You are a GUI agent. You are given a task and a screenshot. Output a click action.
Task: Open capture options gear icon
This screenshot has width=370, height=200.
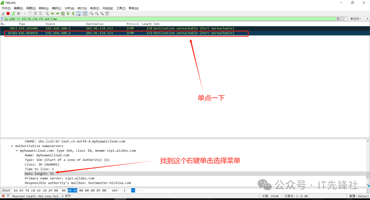click(x=18, y=13)
